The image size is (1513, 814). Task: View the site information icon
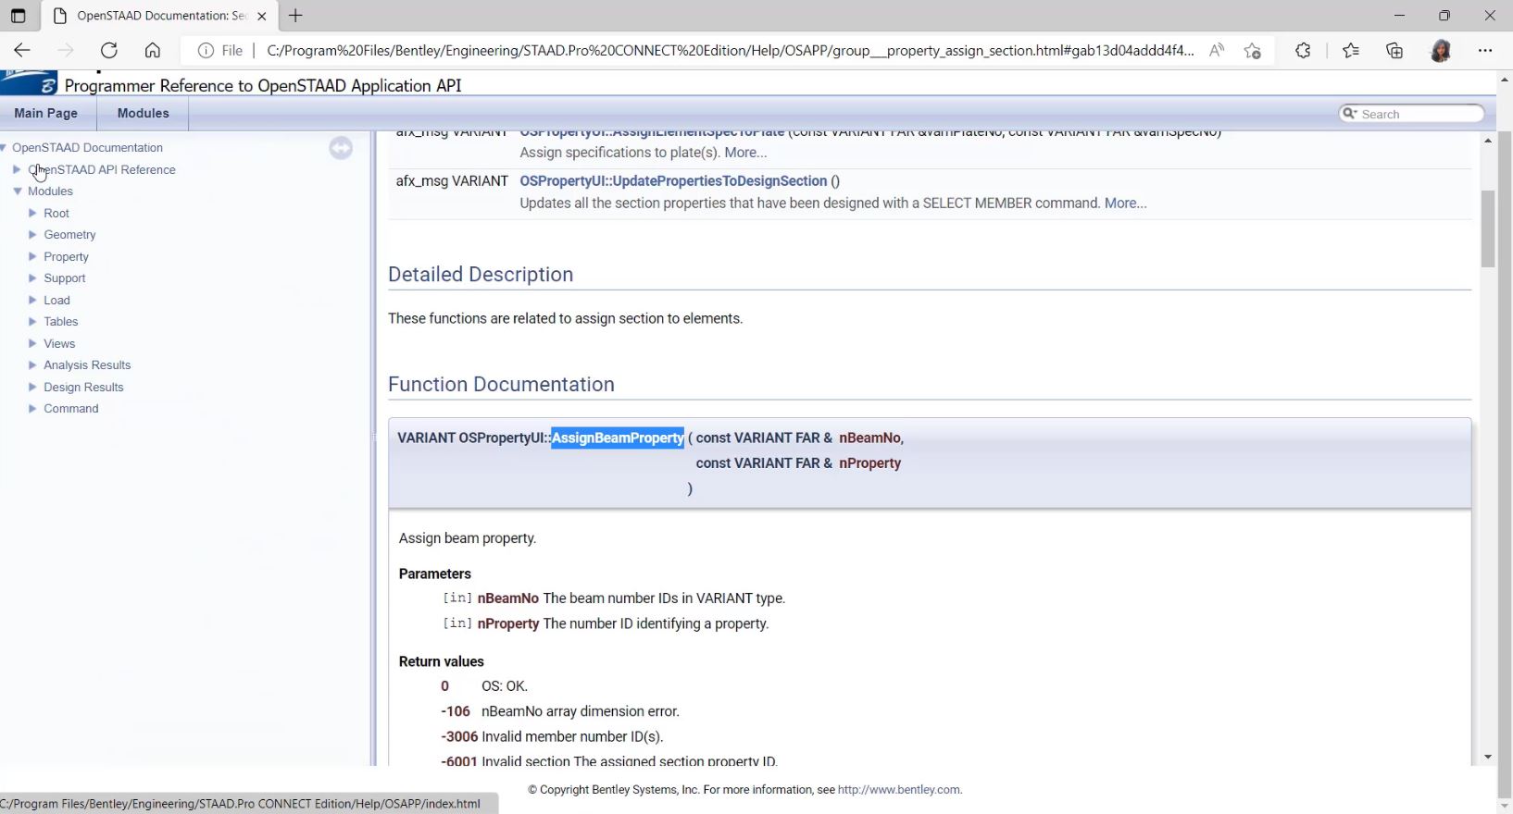(x=206, y=50)
